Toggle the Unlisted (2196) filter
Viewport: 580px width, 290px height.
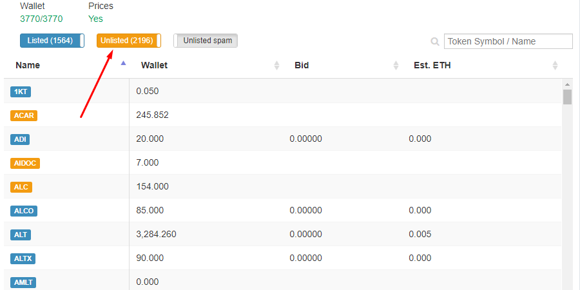pyautogui.click(x=129, y=41)
